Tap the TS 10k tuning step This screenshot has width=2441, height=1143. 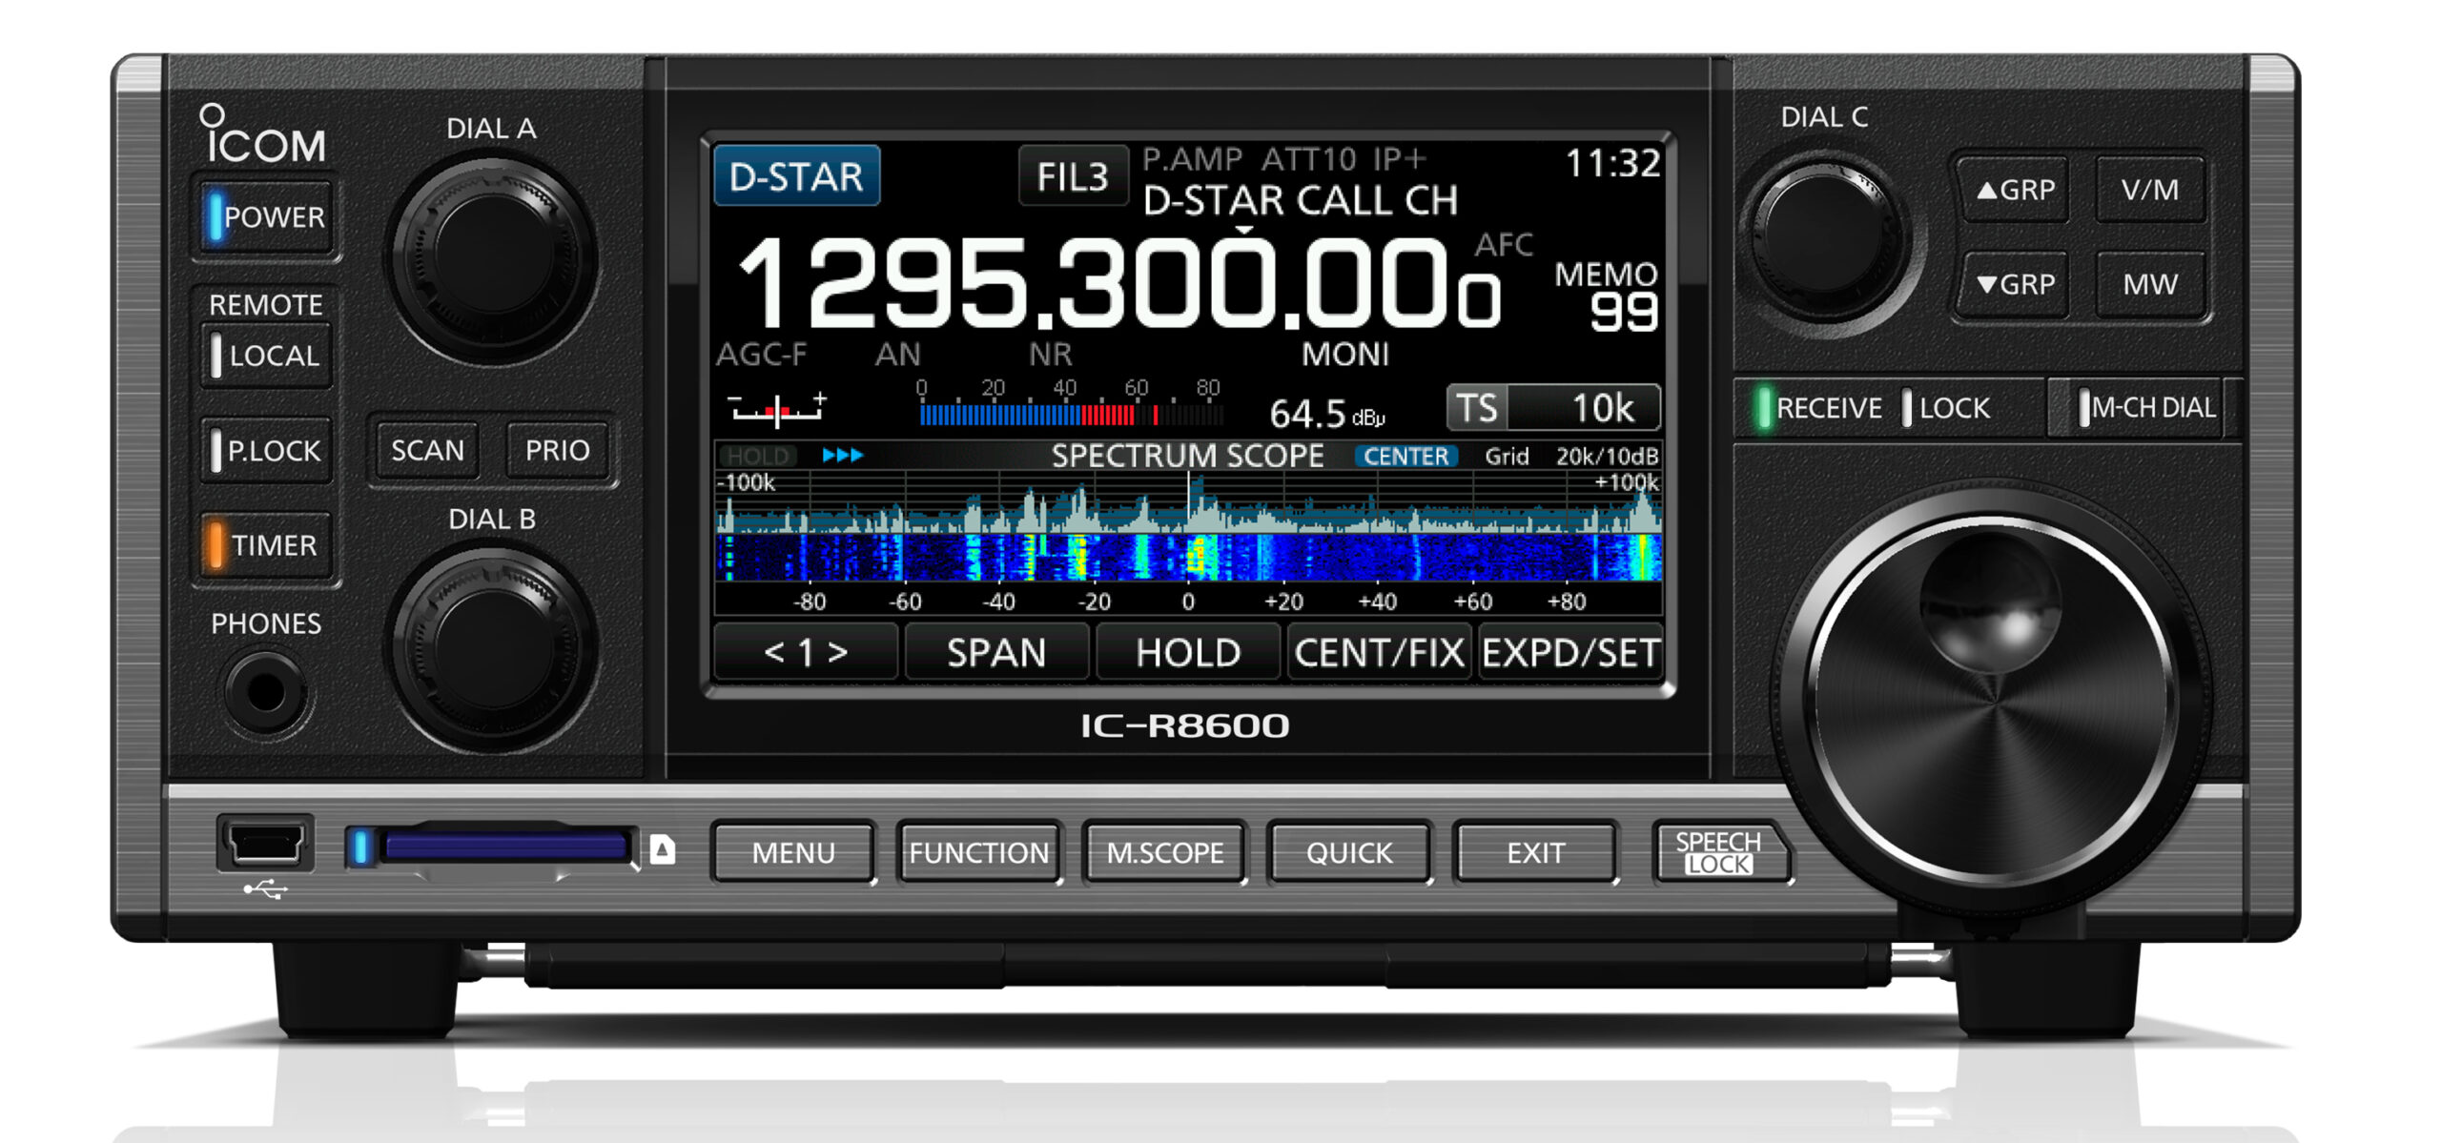[x=1552, y=408]
